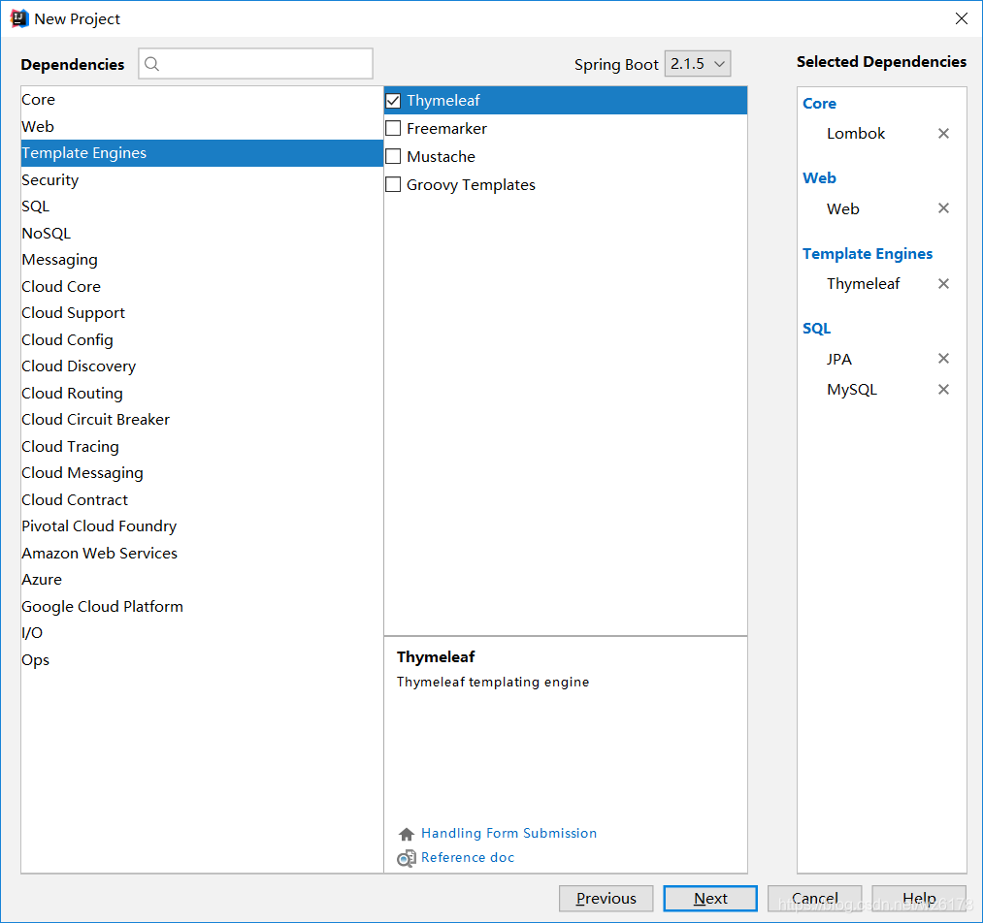This screenshot has height=923, width=983.
Task: Select the Azure category
Action: pyautogui.click(x=202, y=579)
